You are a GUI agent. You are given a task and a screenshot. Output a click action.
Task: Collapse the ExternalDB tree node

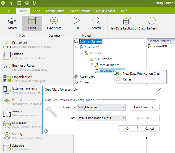[x=77, y=47]
